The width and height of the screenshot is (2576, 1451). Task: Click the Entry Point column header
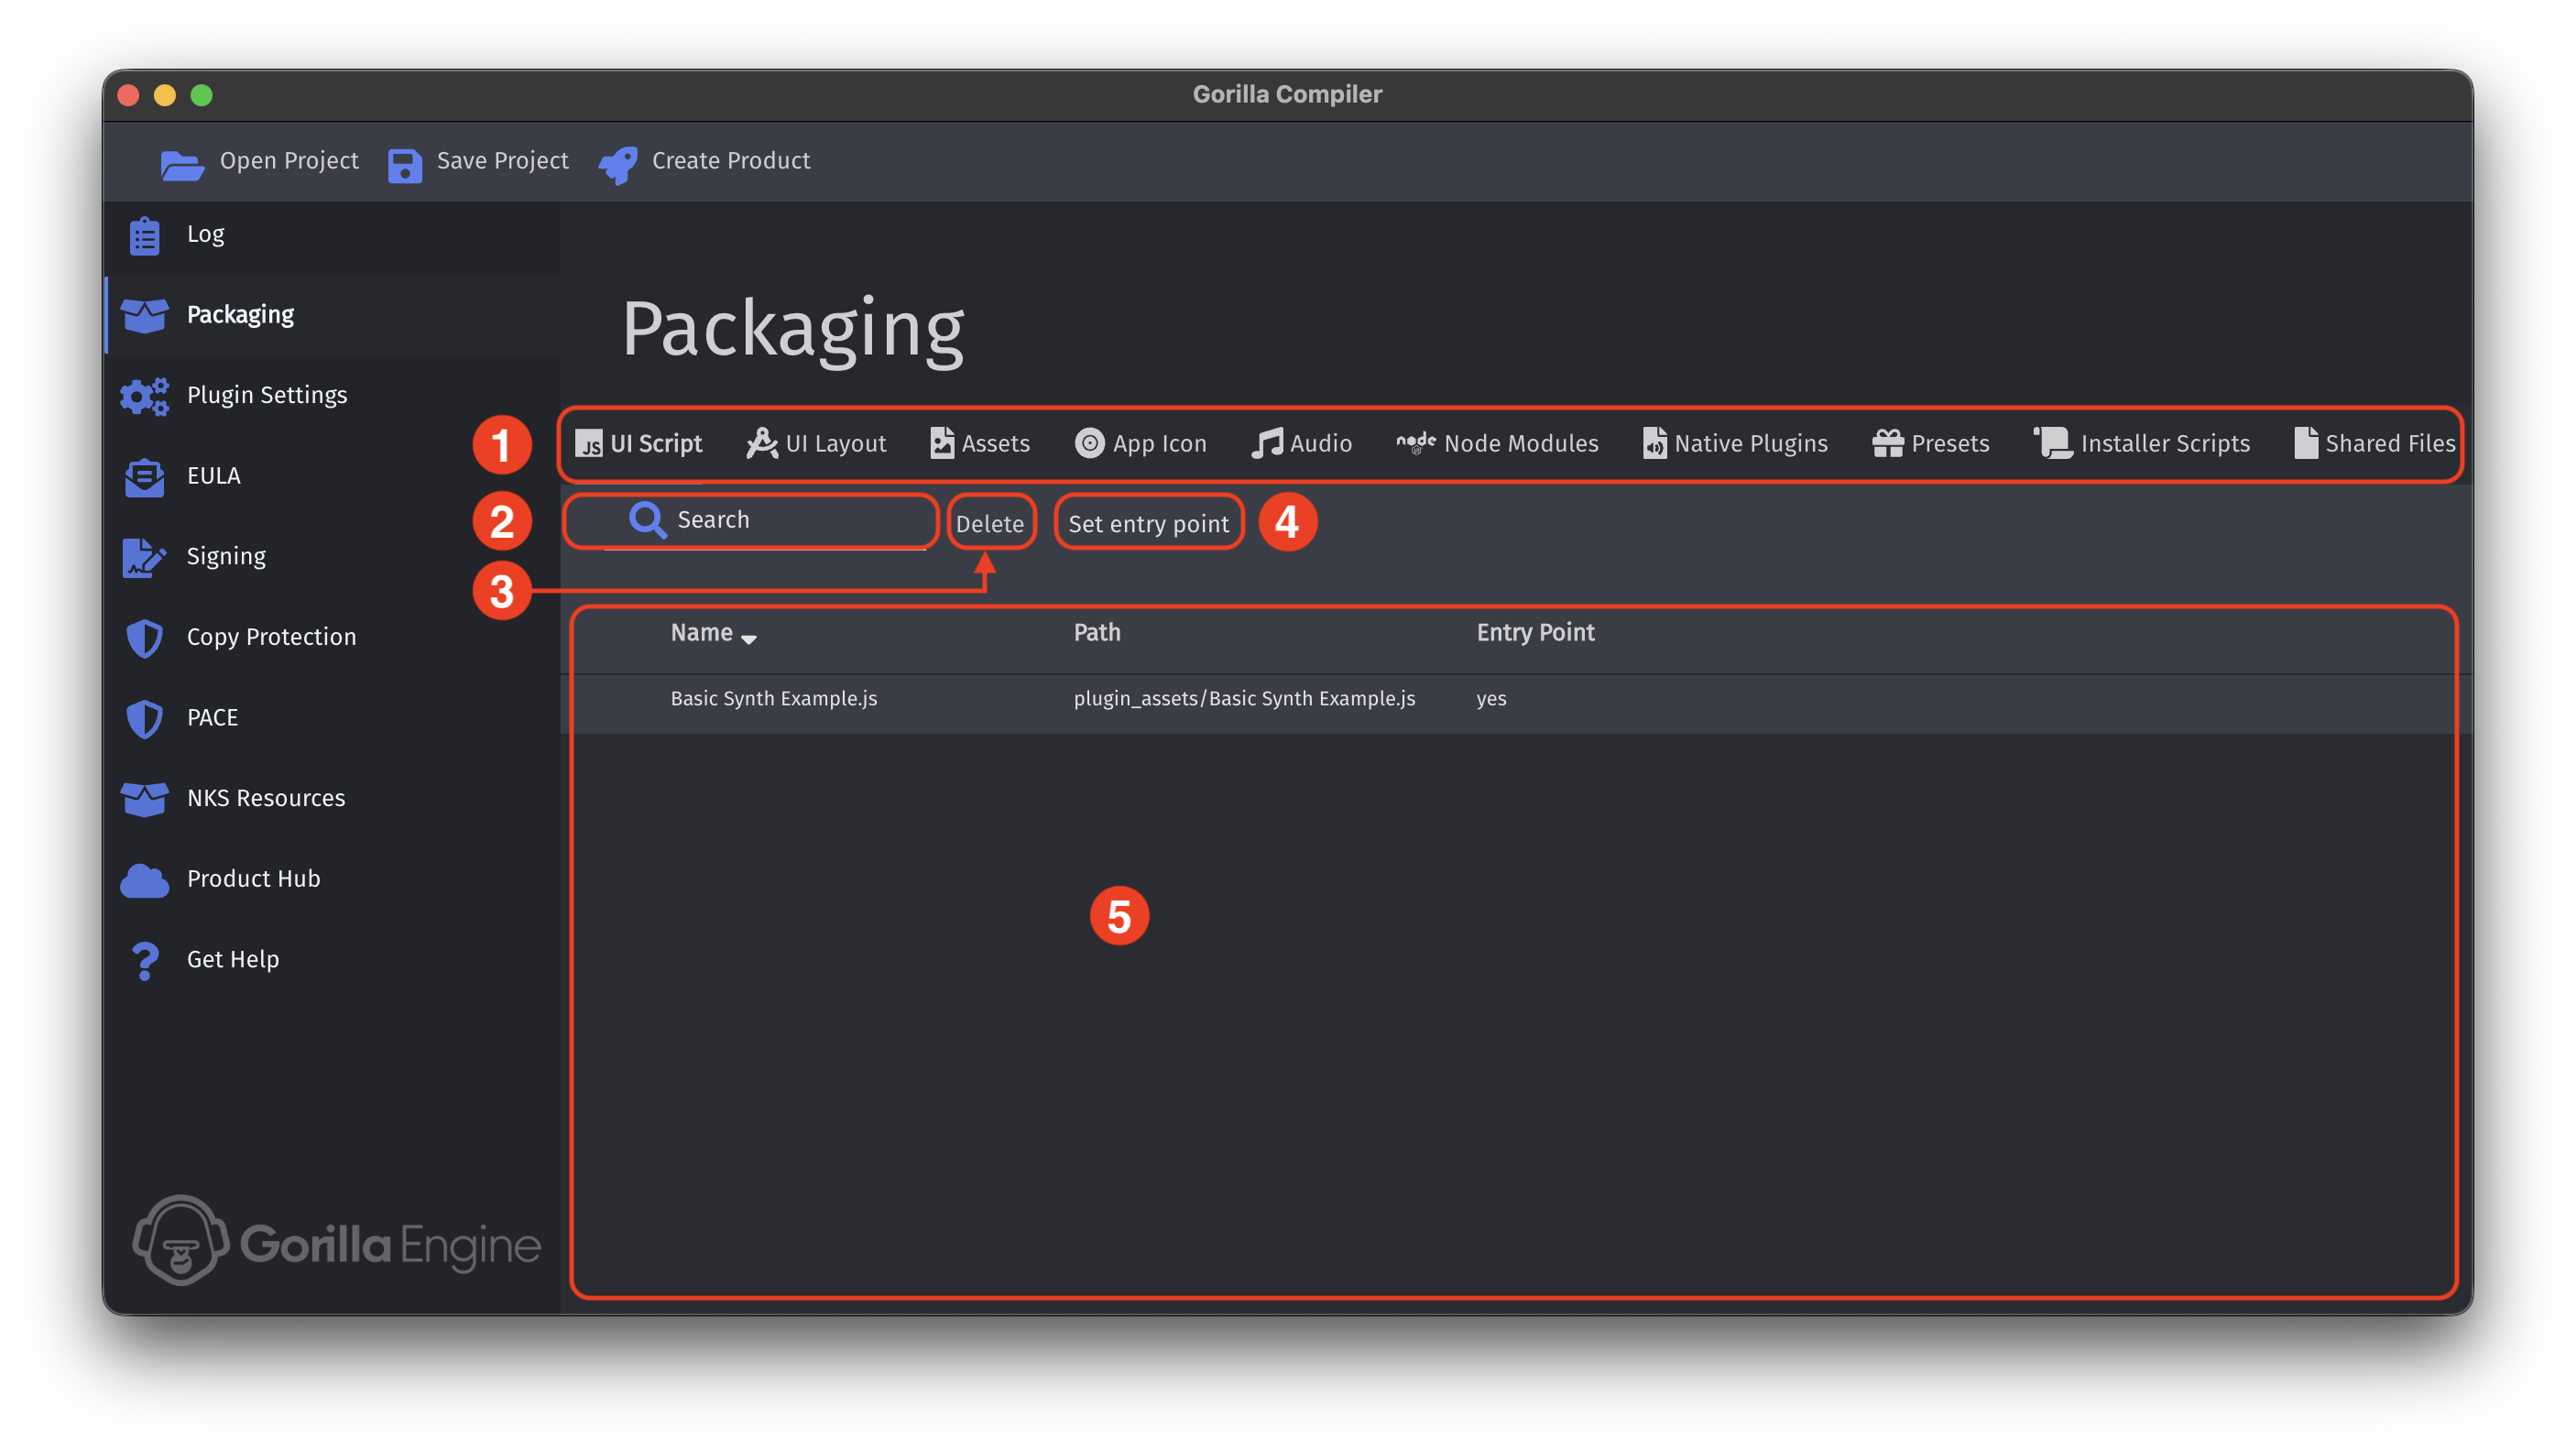click(x=1535, y=633)
